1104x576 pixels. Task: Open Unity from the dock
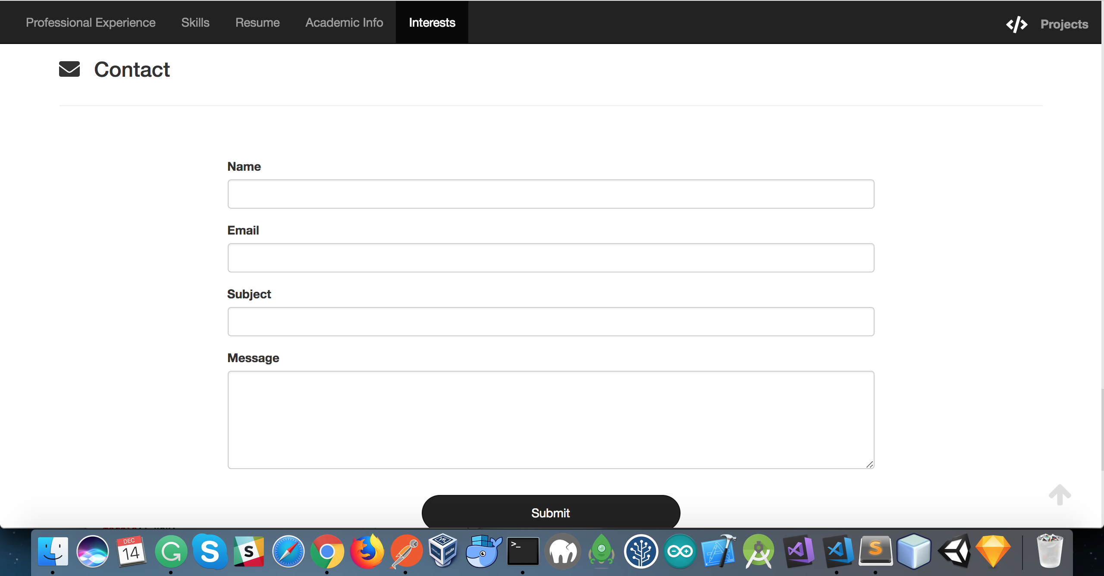pos(954,551)
